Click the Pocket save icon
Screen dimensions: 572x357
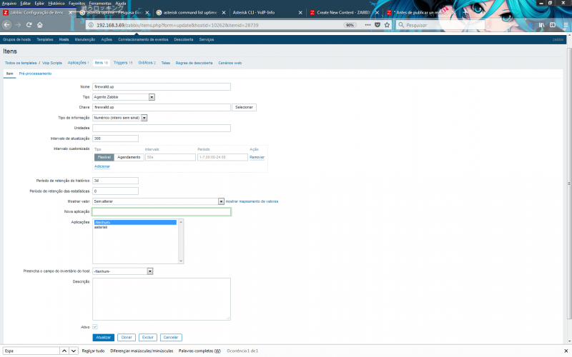pyautogui.click(x=378, y=25)
